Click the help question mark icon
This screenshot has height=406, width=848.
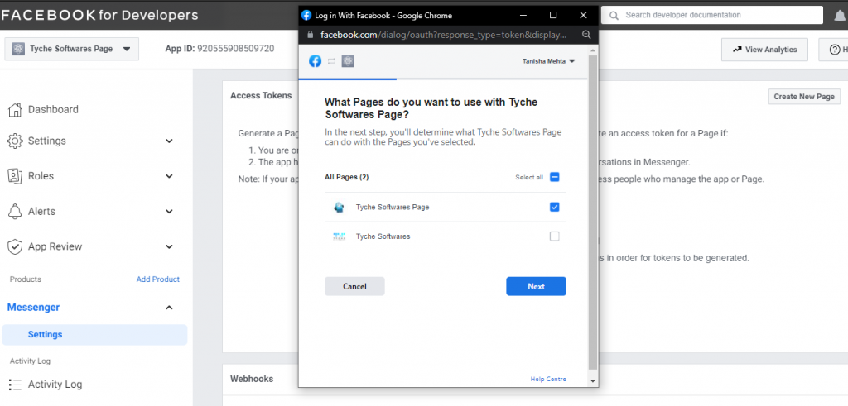pyautogui.click(x=835, y=50)
